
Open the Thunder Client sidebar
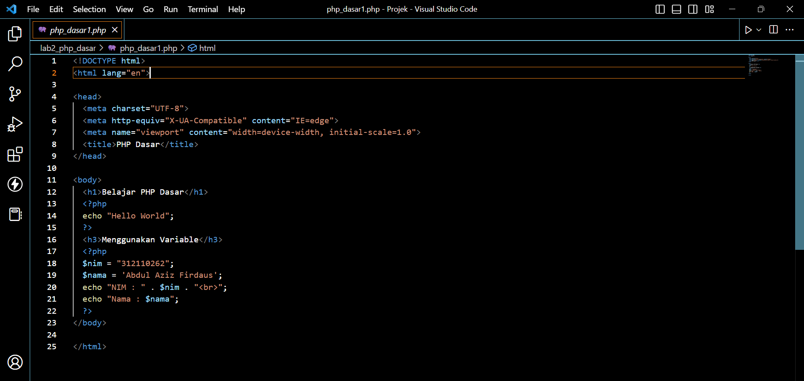coord(15,184)
